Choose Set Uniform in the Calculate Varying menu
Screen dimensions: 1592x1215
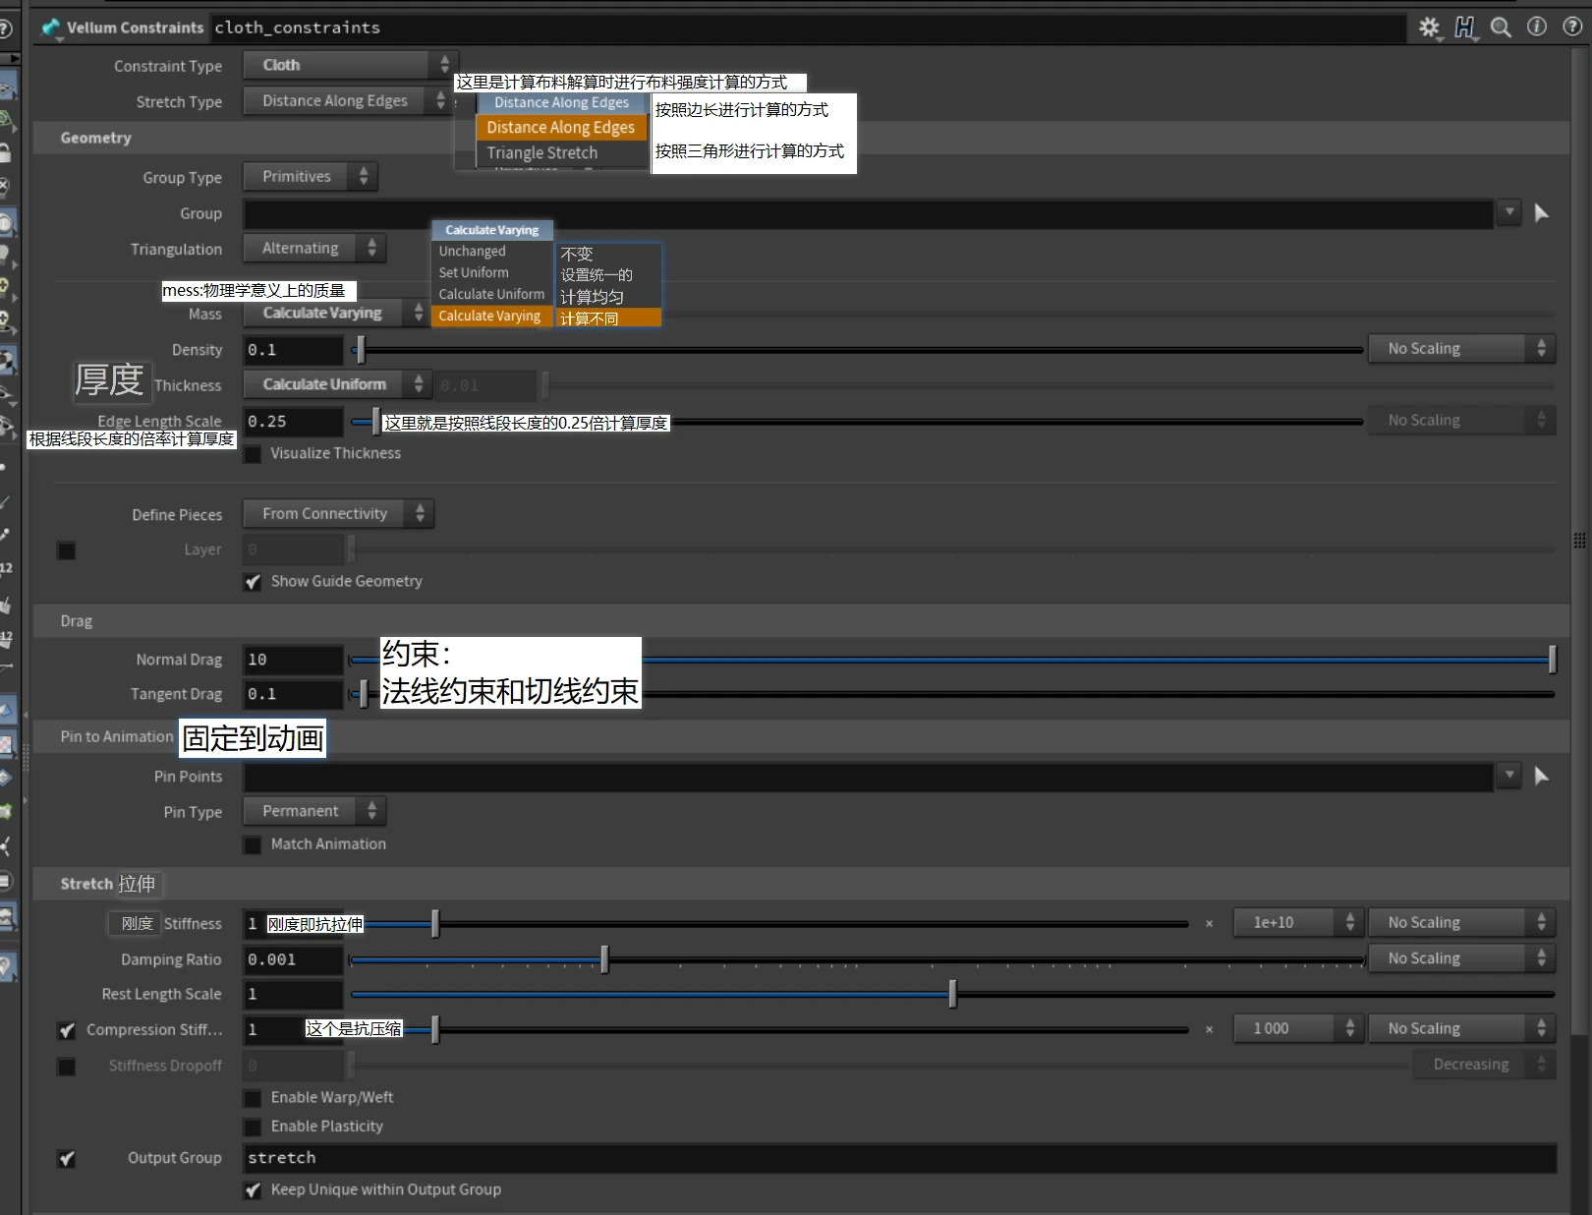tap(473, 272)
